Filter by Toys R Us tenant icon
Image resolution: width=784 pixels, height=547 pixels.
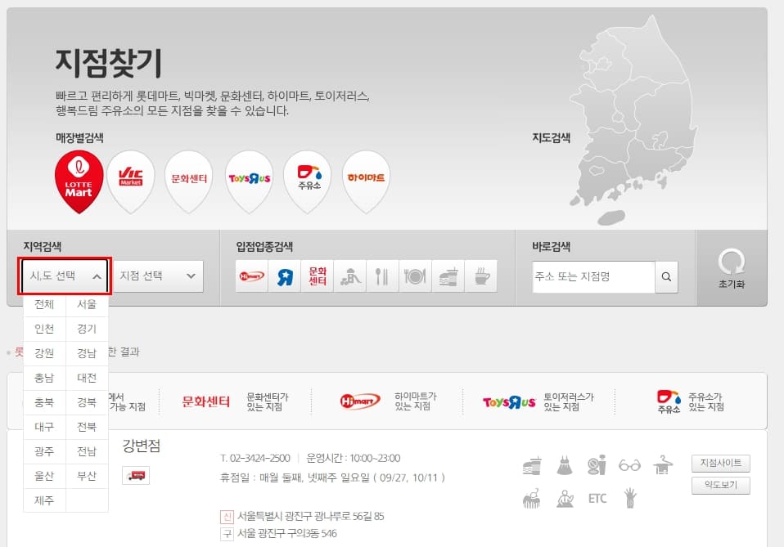pyautogui.click(x=285, y=276)
